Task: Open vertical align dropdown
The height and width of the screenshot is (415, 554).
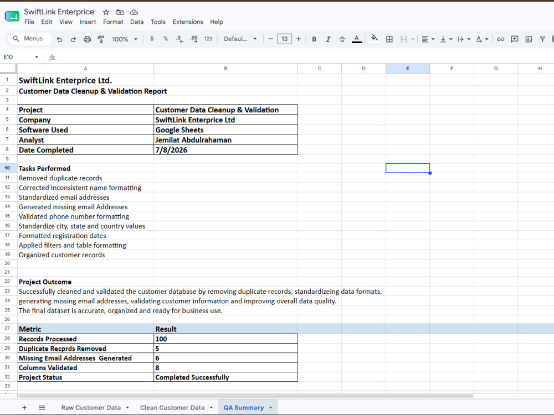Action: point(446,39)
